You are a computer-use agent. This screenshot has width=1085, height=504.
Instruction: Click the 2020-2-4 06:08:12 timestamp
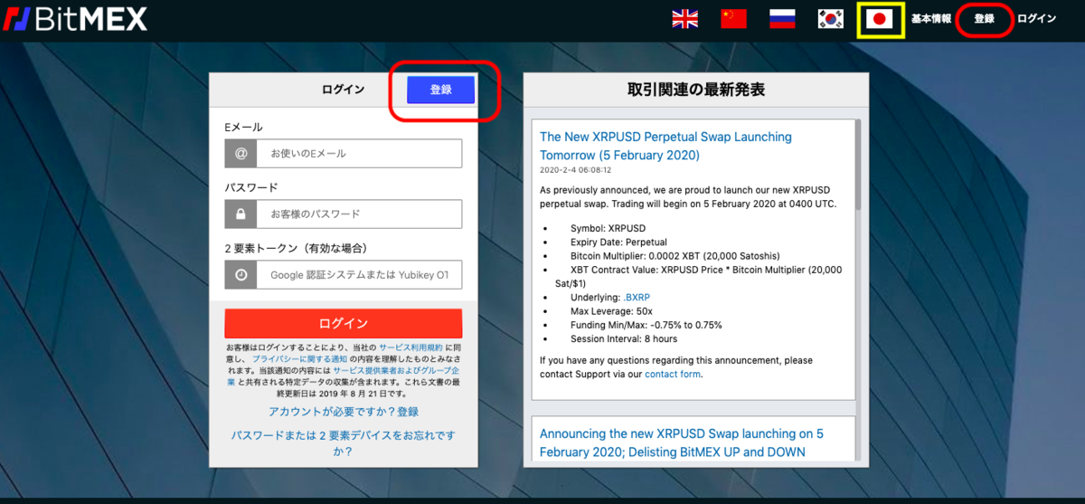[576, 169]
